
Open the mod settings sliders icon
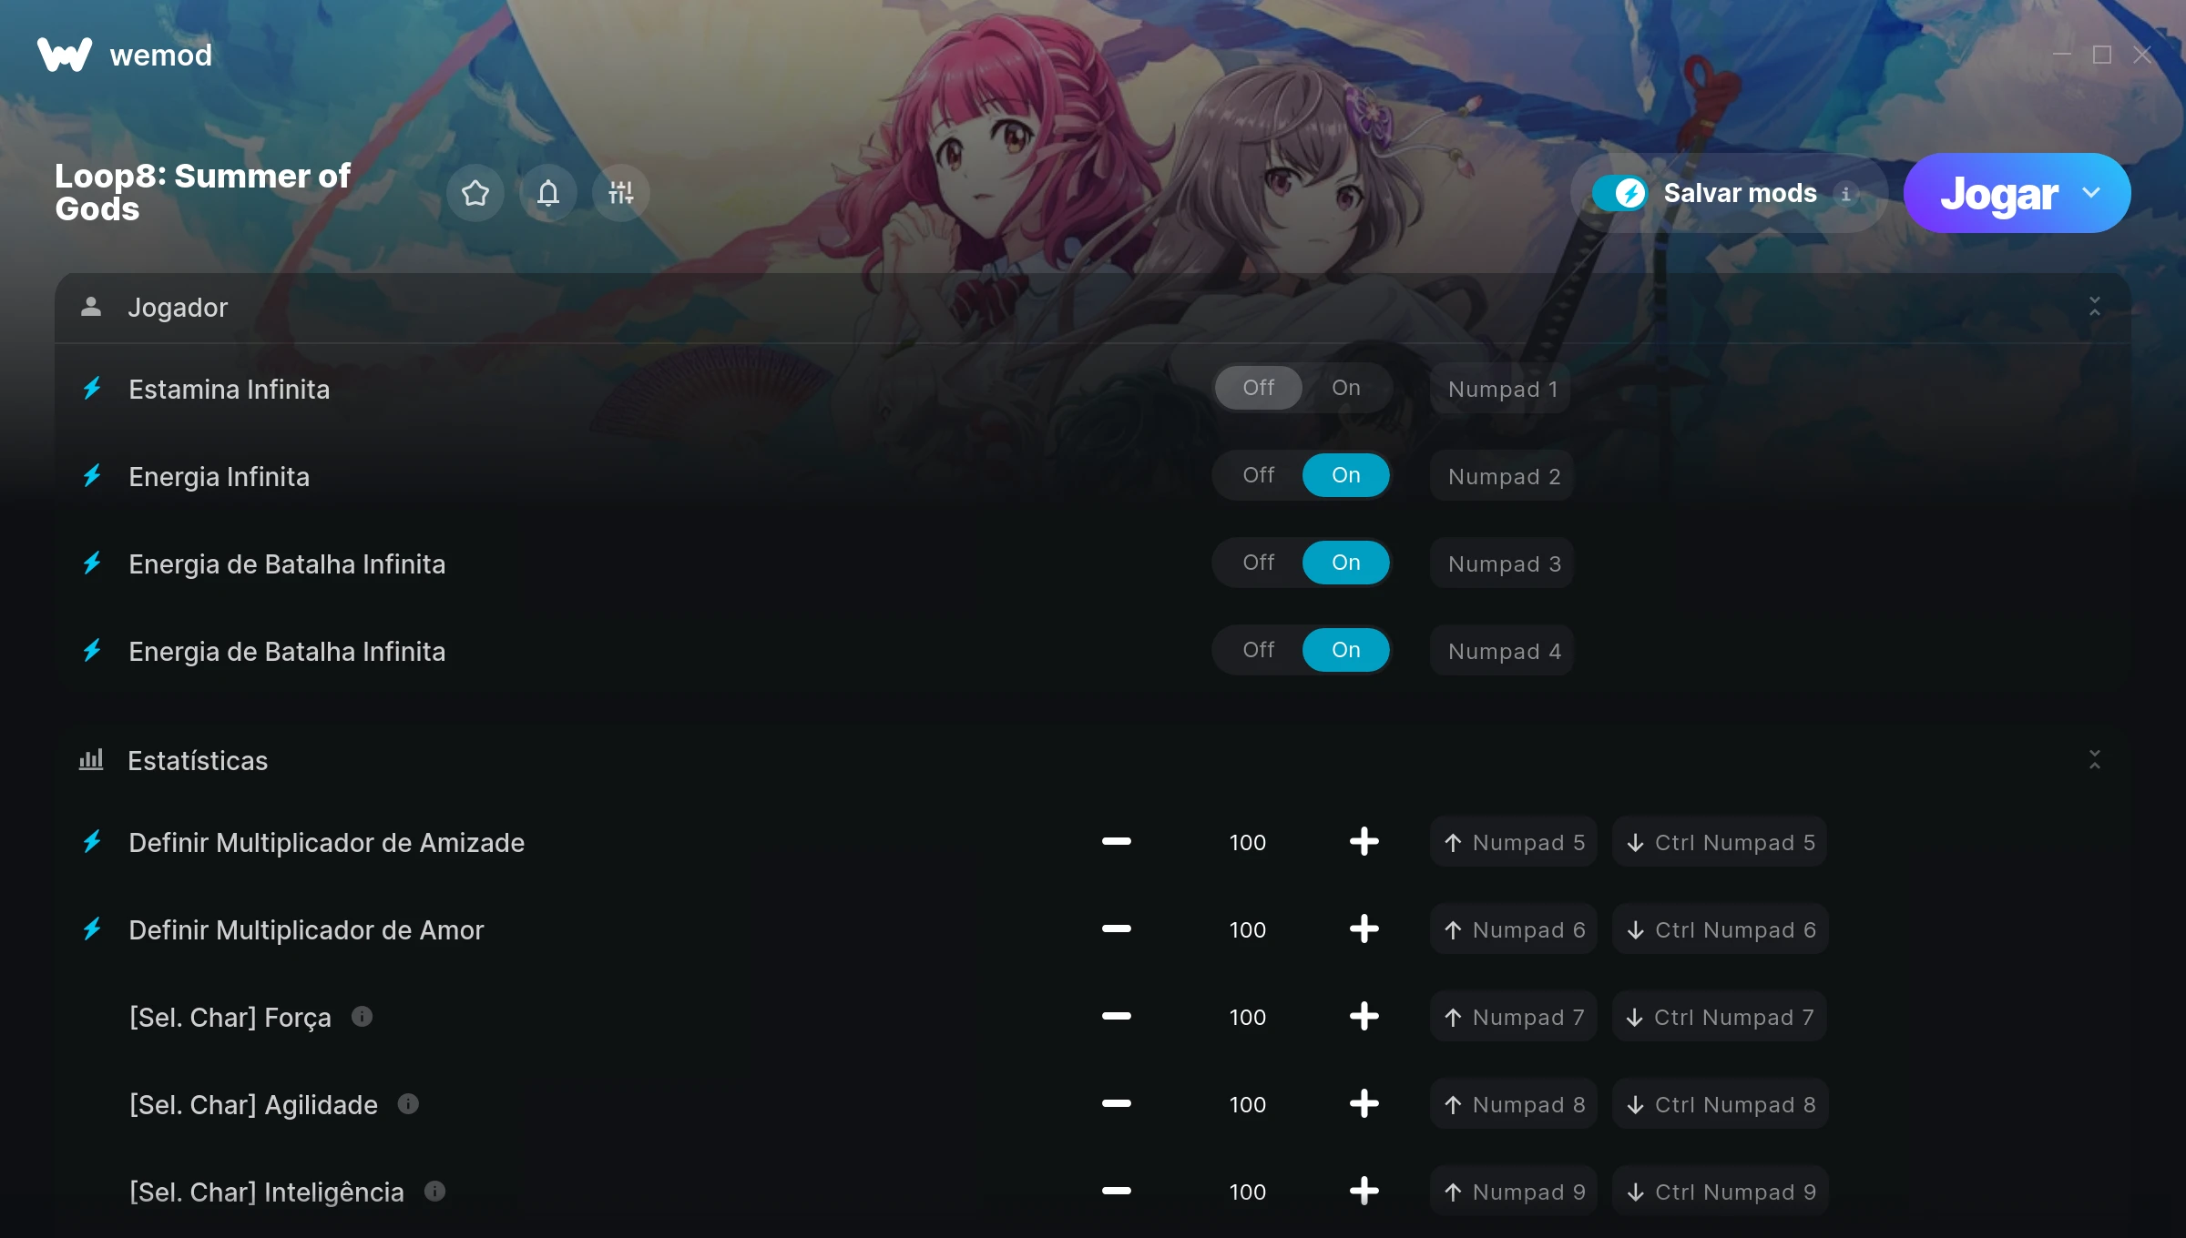(621, 193)
